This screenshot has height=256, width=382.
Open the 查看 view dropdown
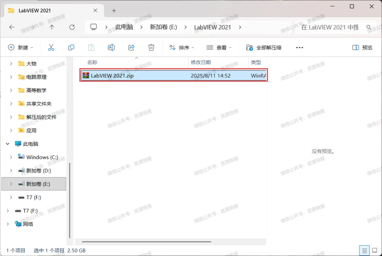coord(219,47)
